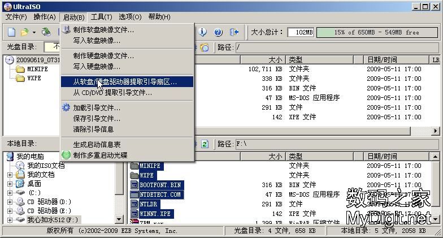Viewport: 443px width, 238px height.
Task: Click the CD 驱动器 (D:) drive icon
Action: (x=20, y=202)
